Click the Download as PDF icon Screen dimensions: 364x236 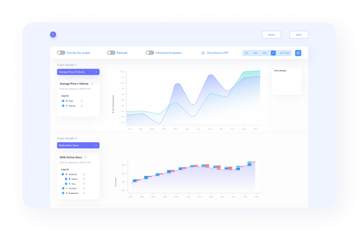click(x=203, y=53)
